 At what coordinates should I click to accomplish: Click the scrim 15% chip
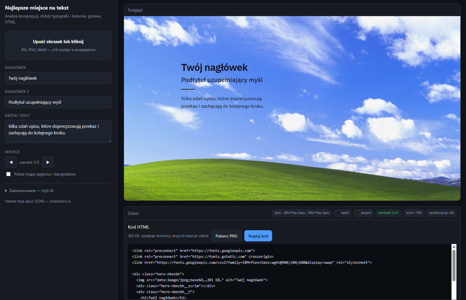pos(414,213)
